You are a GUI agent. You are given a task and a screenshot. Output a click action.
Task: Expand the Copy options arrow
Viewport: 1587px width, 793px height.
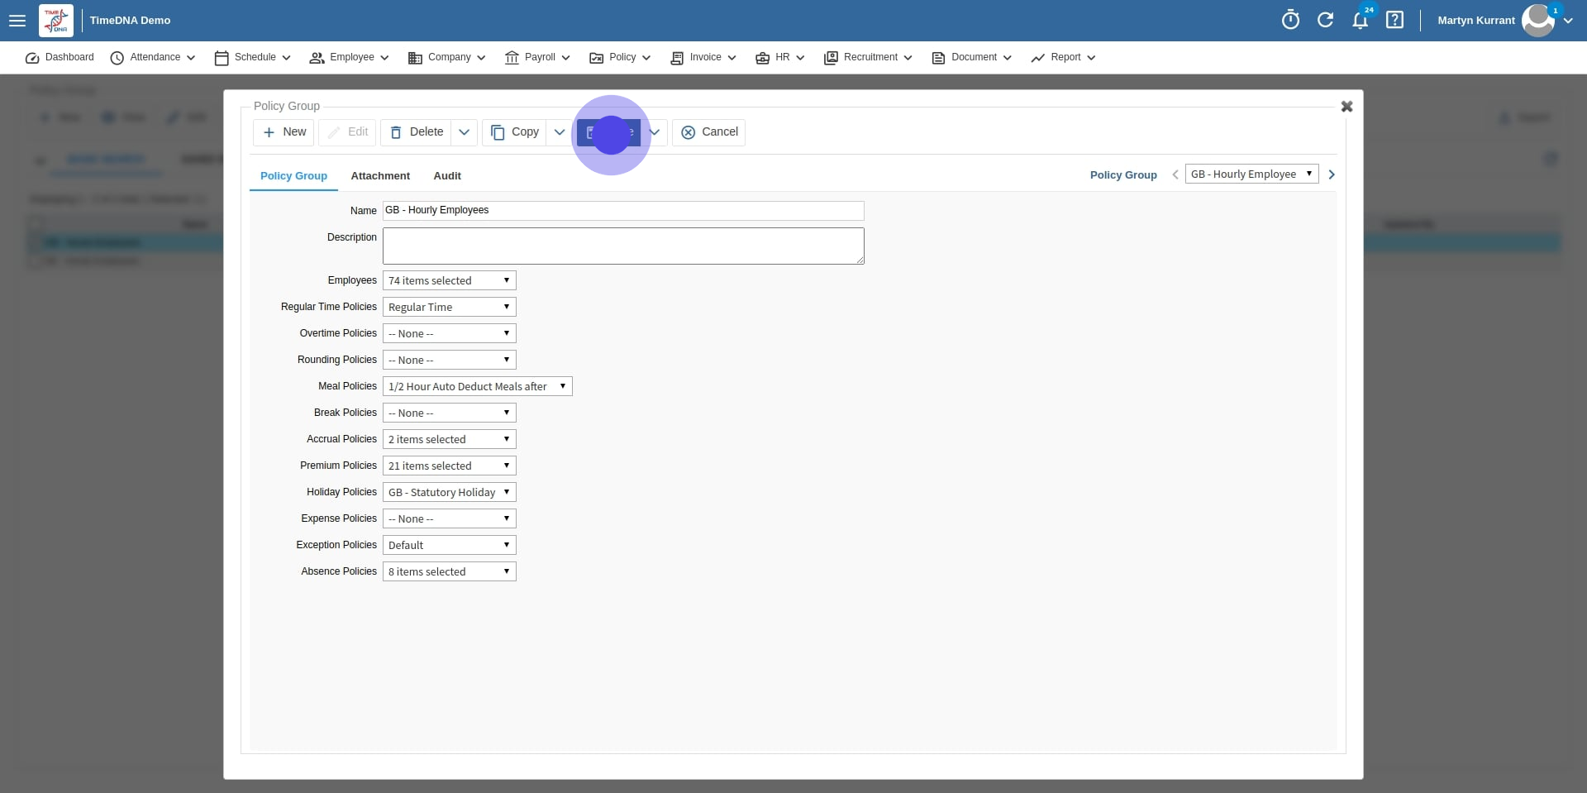coord(560,132)
